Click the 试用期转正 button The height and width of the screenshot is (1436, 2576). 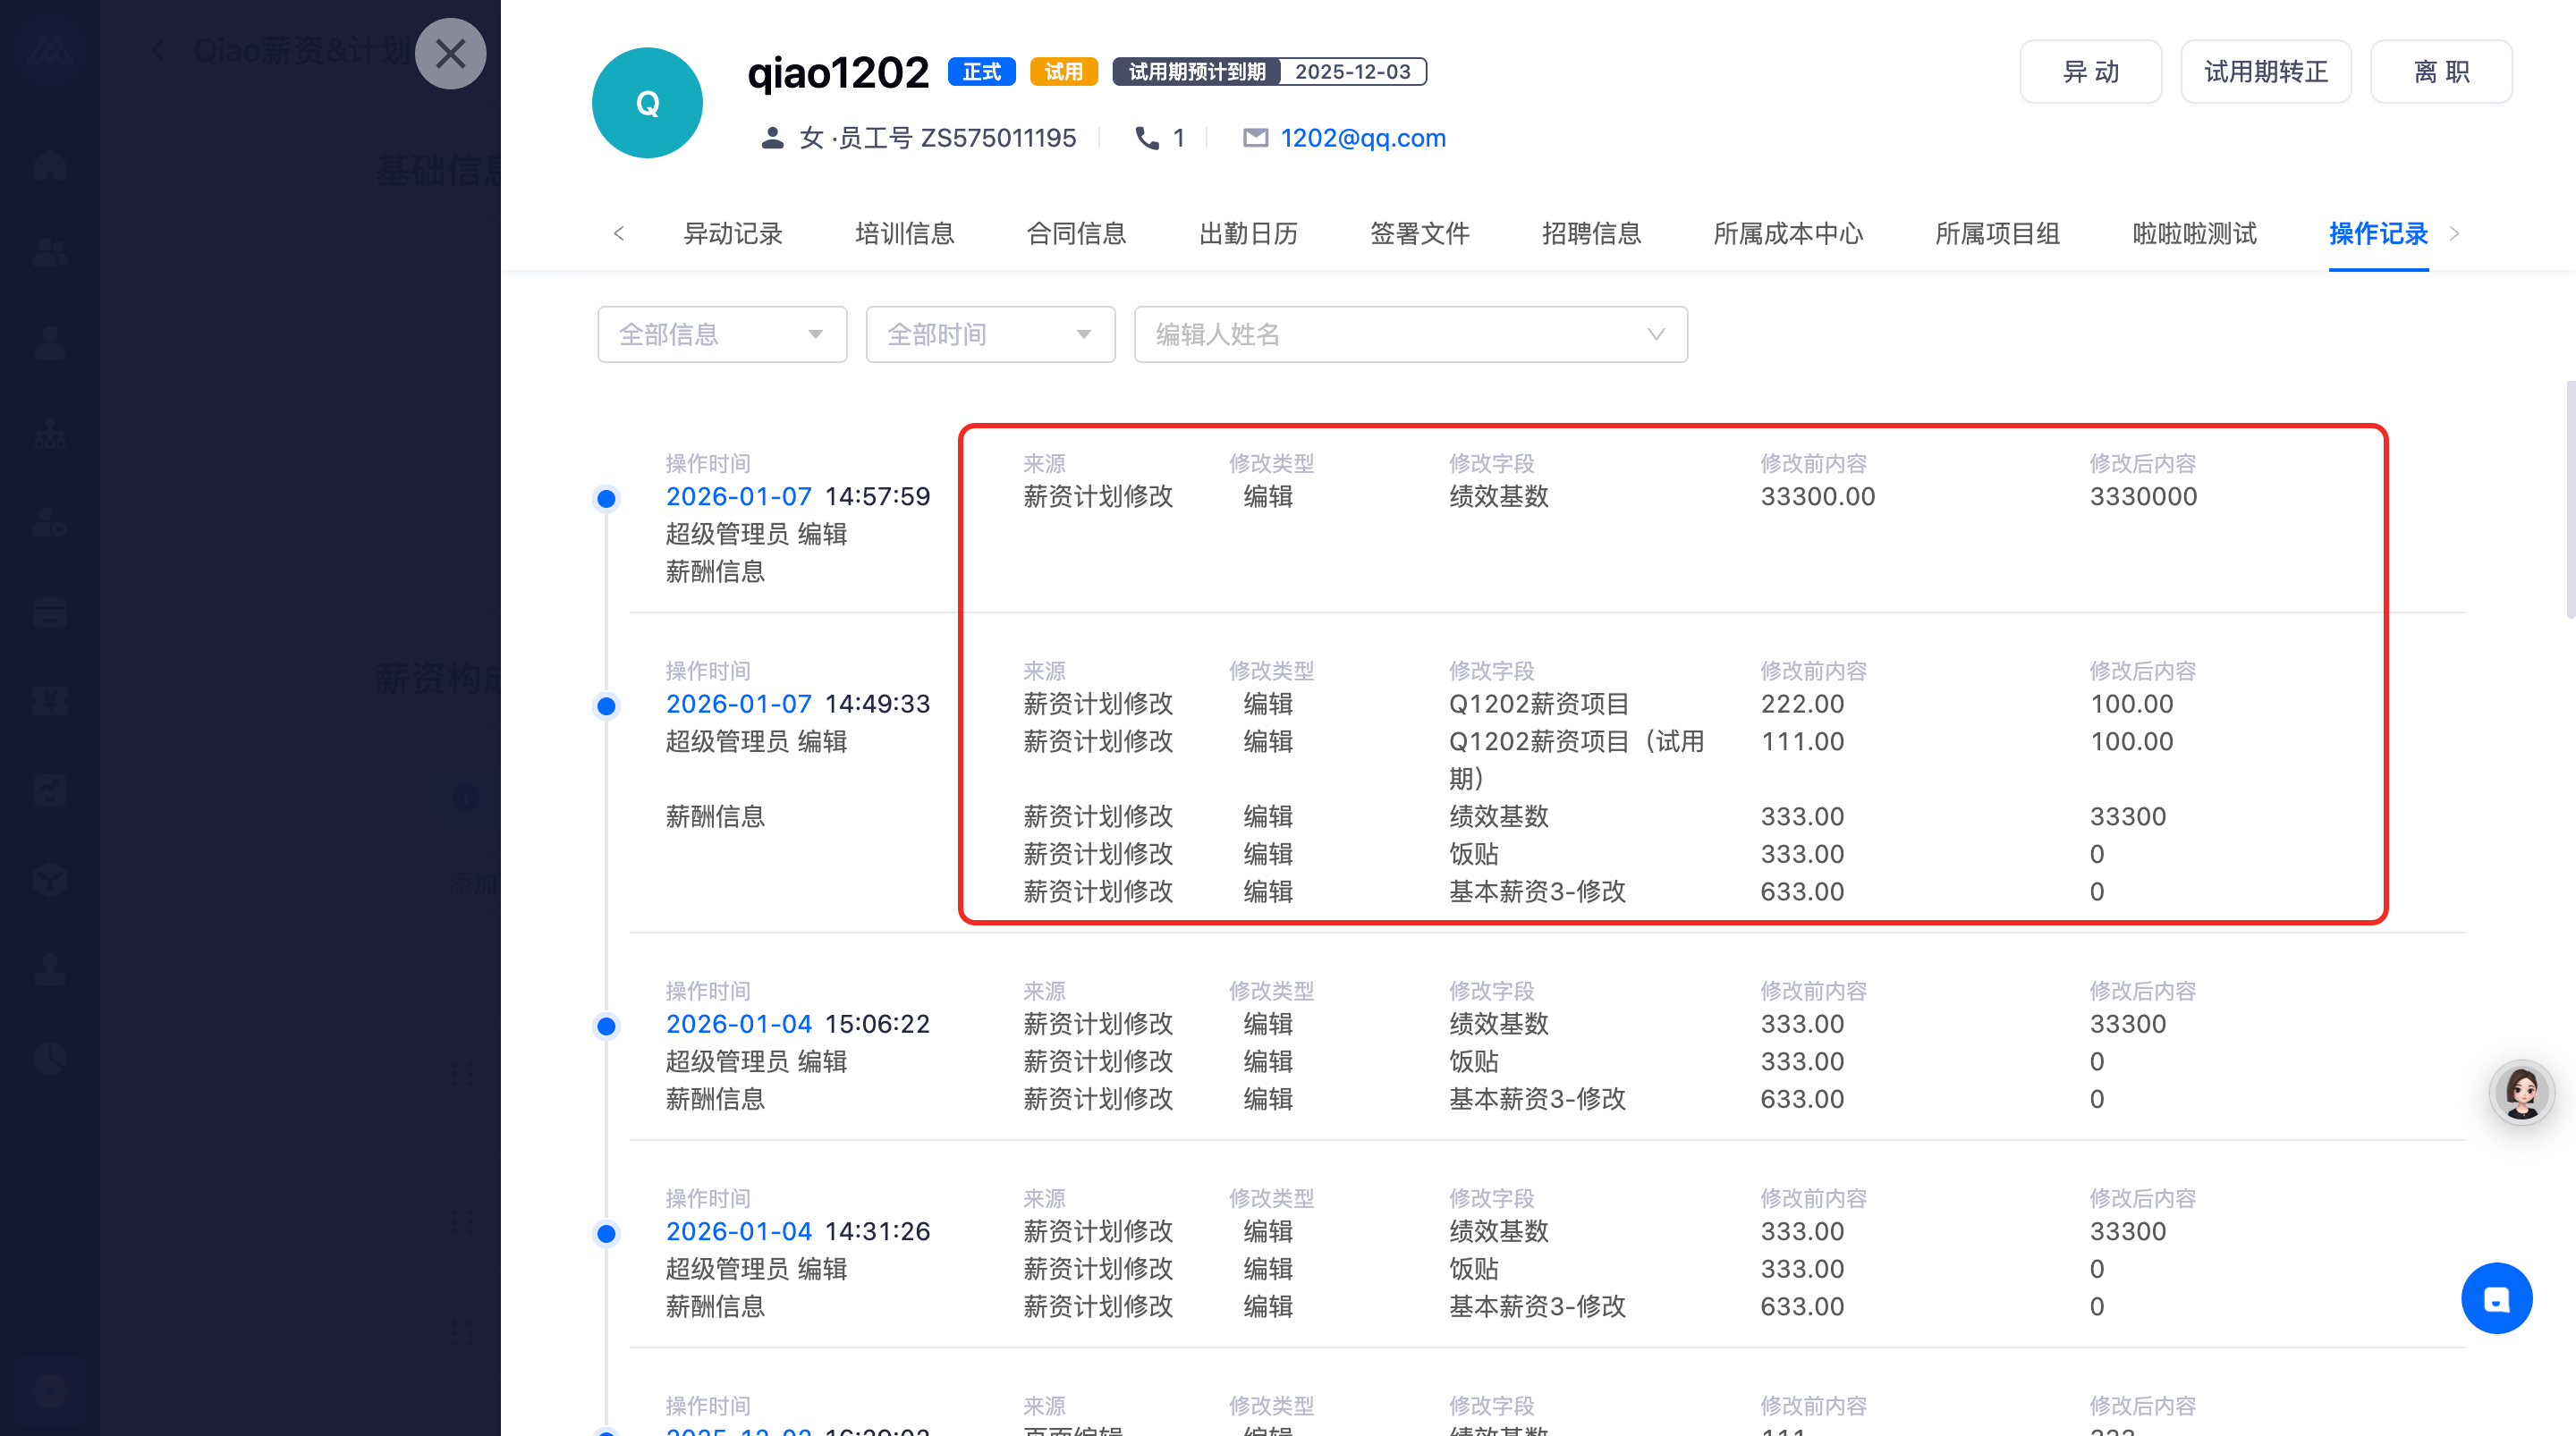click(2265, 72)
